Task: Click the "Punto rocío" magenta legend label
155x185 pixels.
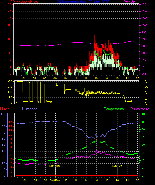Action: click(140, 109)
